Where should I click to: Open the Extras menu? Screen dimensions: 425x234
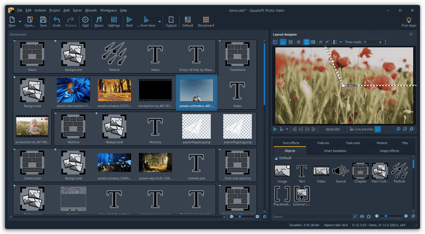(77, 10)
